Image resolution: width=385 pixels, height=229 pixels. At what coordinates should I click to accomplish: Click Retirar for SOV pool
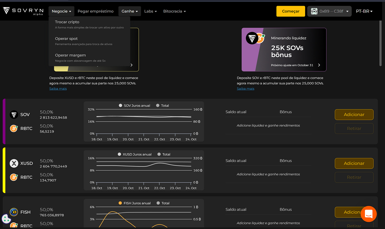[354, 128]
